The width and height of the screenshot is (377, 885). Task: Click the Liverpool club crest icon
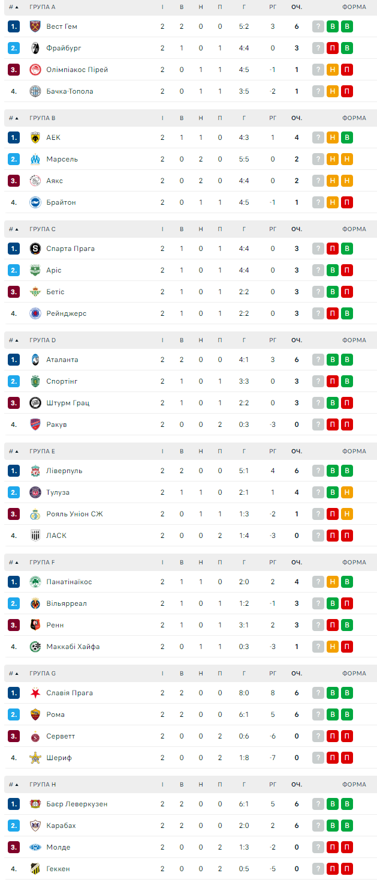click(x=35, y=471)
